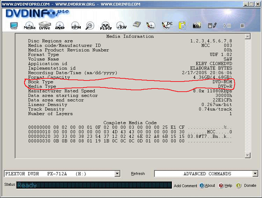Image resolution: width=262 pixels, height=198 pixels.
Task: Open the drive selection dropdown arrow
Action: click(x=117, y=174)
